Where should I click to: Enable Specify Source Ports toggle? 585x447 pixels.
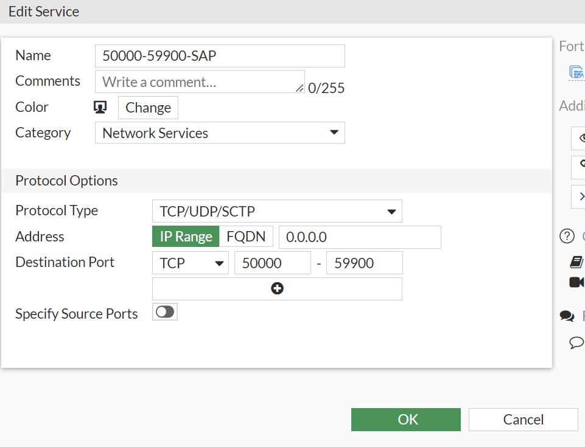pos(165,313)
